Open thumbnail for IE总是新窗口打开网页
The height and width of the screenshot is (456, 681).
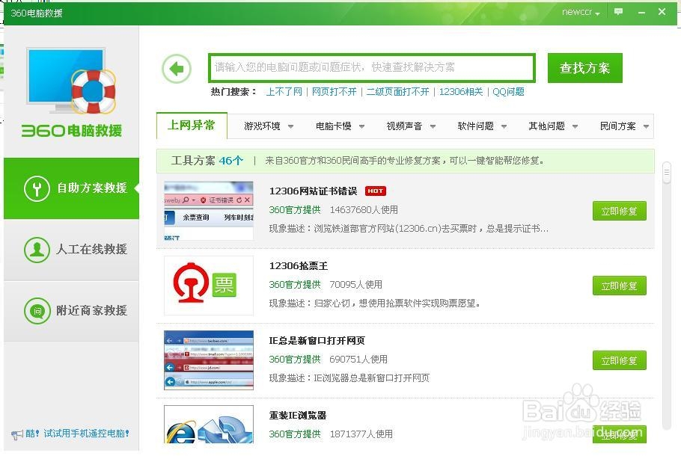coord(209,360)
